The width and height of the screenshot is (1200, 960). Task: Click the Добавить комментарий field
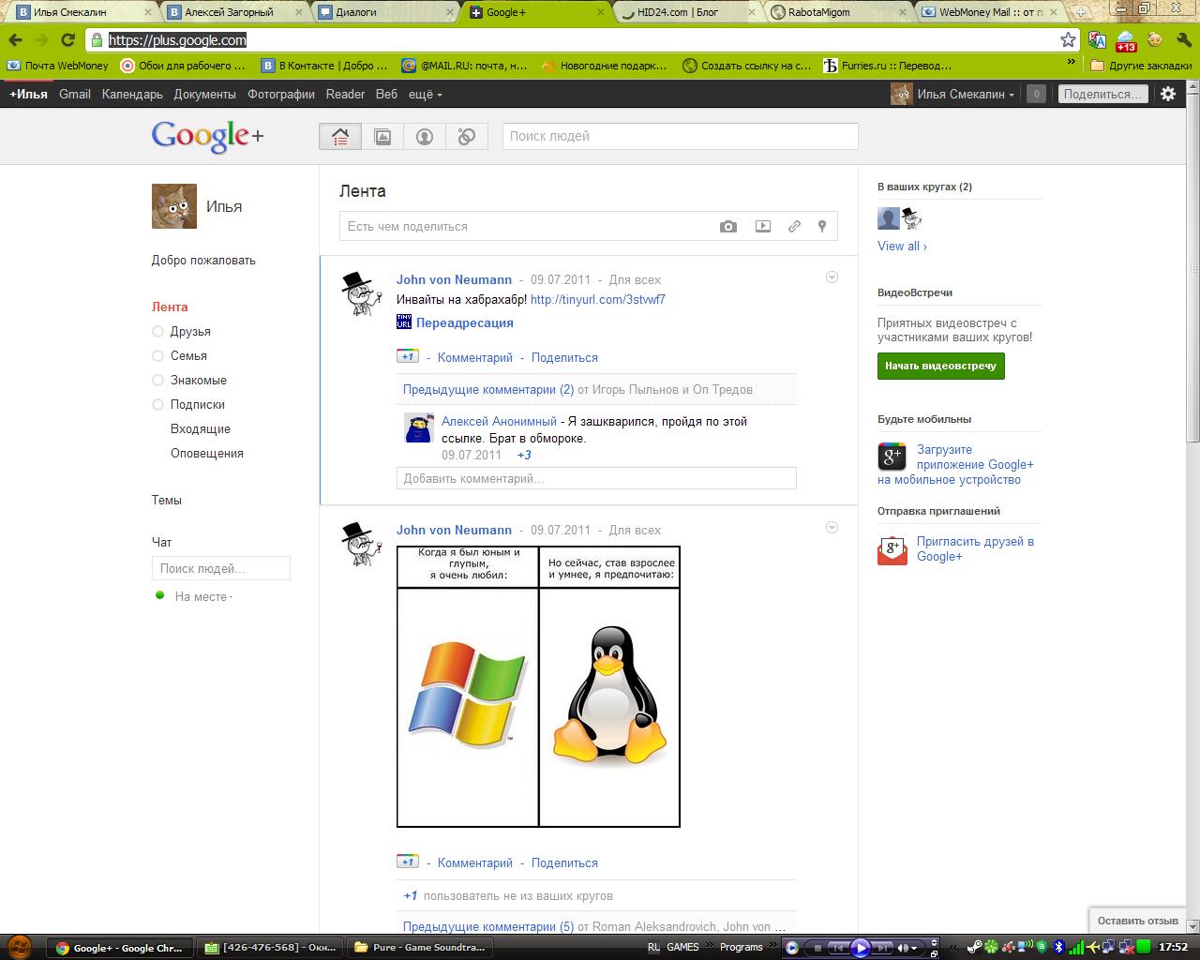[596, 478]
